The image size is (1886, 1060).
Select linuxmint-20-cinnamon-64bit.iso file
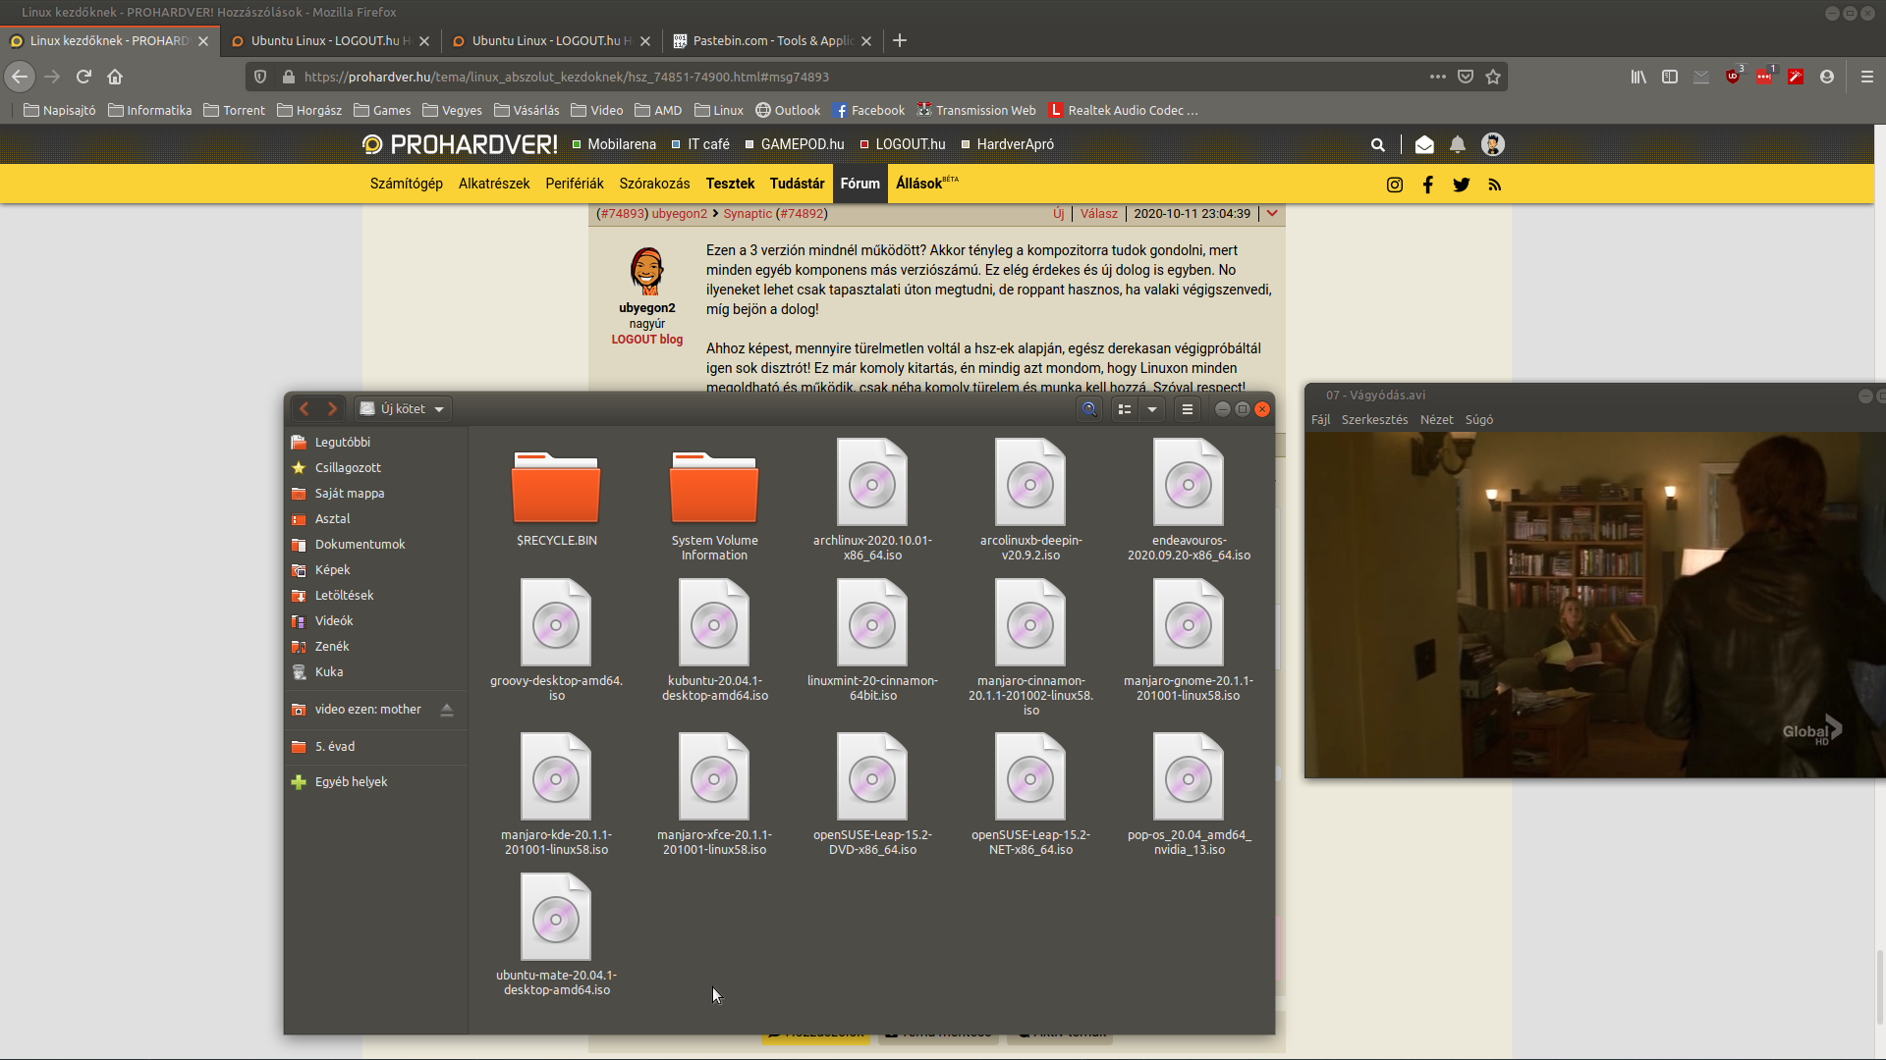[872, 641]
